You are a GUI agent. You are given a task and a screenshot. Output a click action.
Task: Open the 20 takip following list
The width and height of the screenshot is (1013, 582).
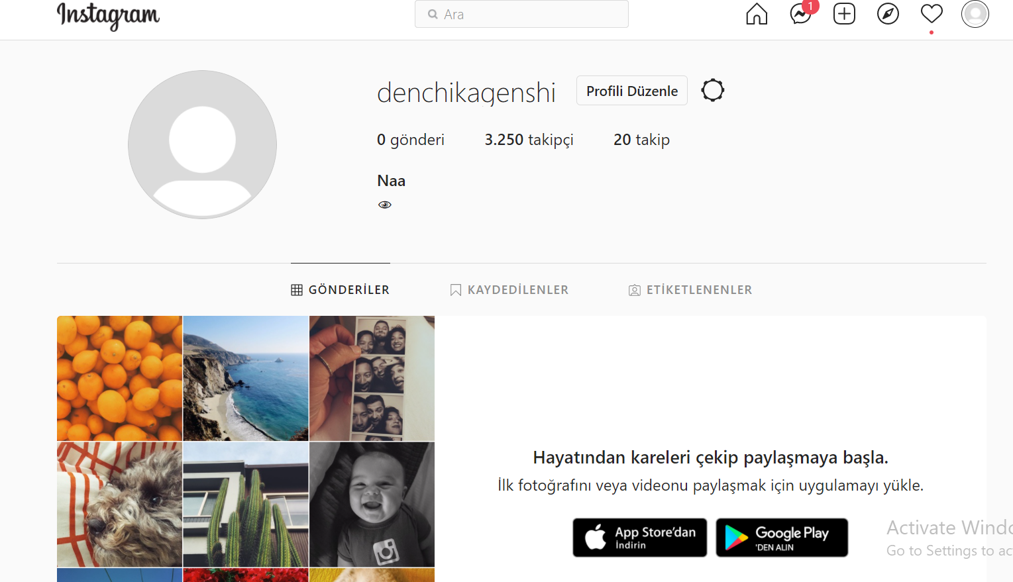pyautogui.click(x=641, y=140)
